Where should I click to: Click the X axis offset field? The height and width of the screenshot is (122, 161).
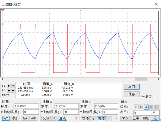click(31, 112)
